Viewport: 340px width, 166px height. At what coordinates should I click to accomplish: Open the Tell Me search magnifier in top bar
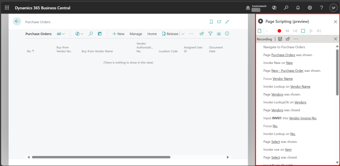pos(286,8)
